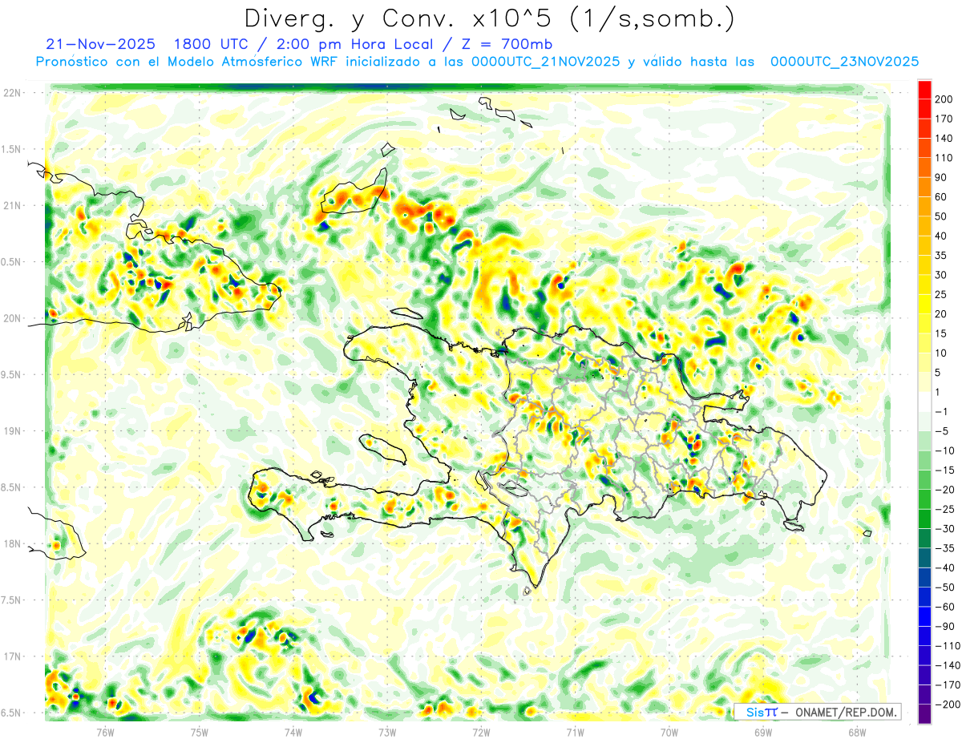962x743 pixels.
Task: Click the positive "1" color scale label
Action: [938, 392]
